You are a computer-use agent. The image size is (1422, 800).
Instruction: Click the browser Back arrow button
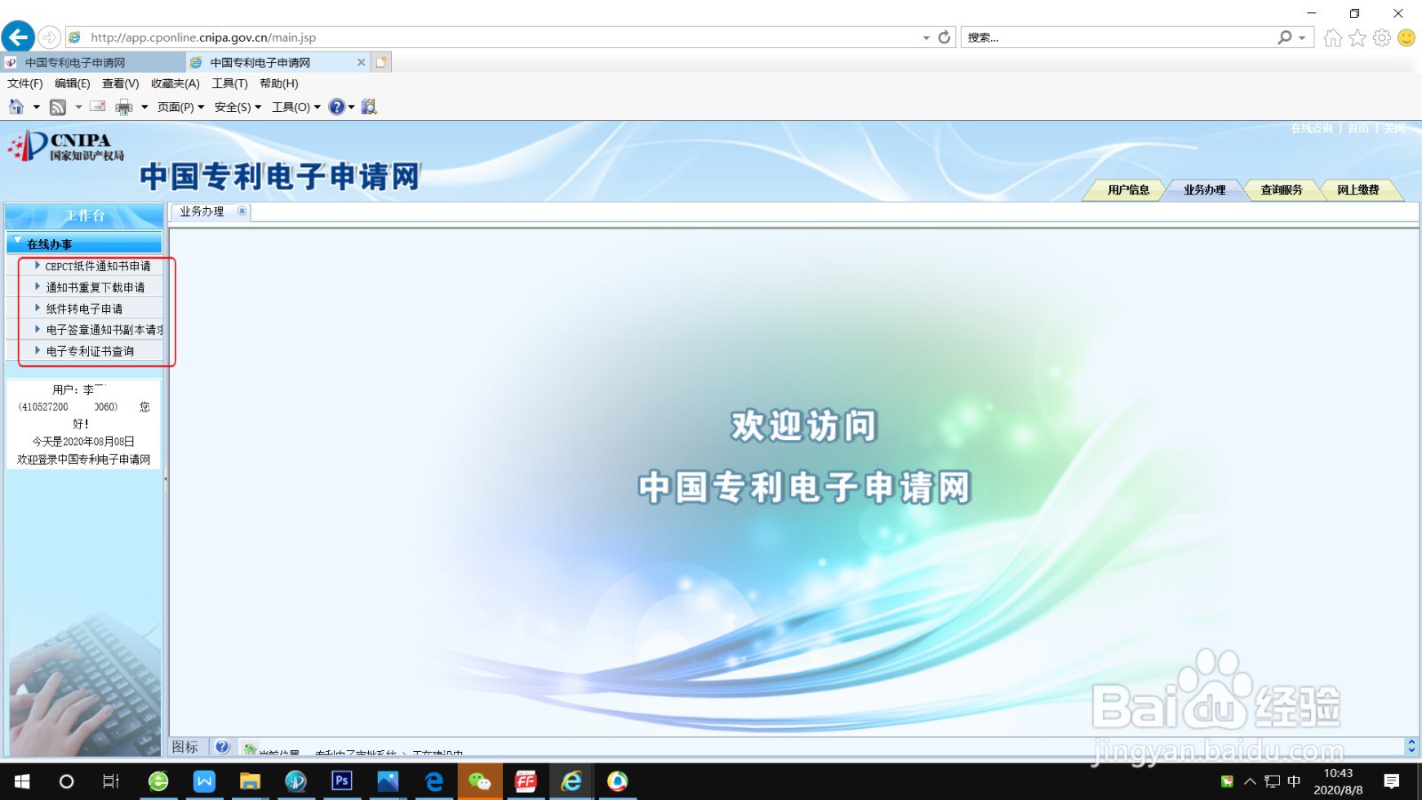pyautogui.click(x=18, y=37)
